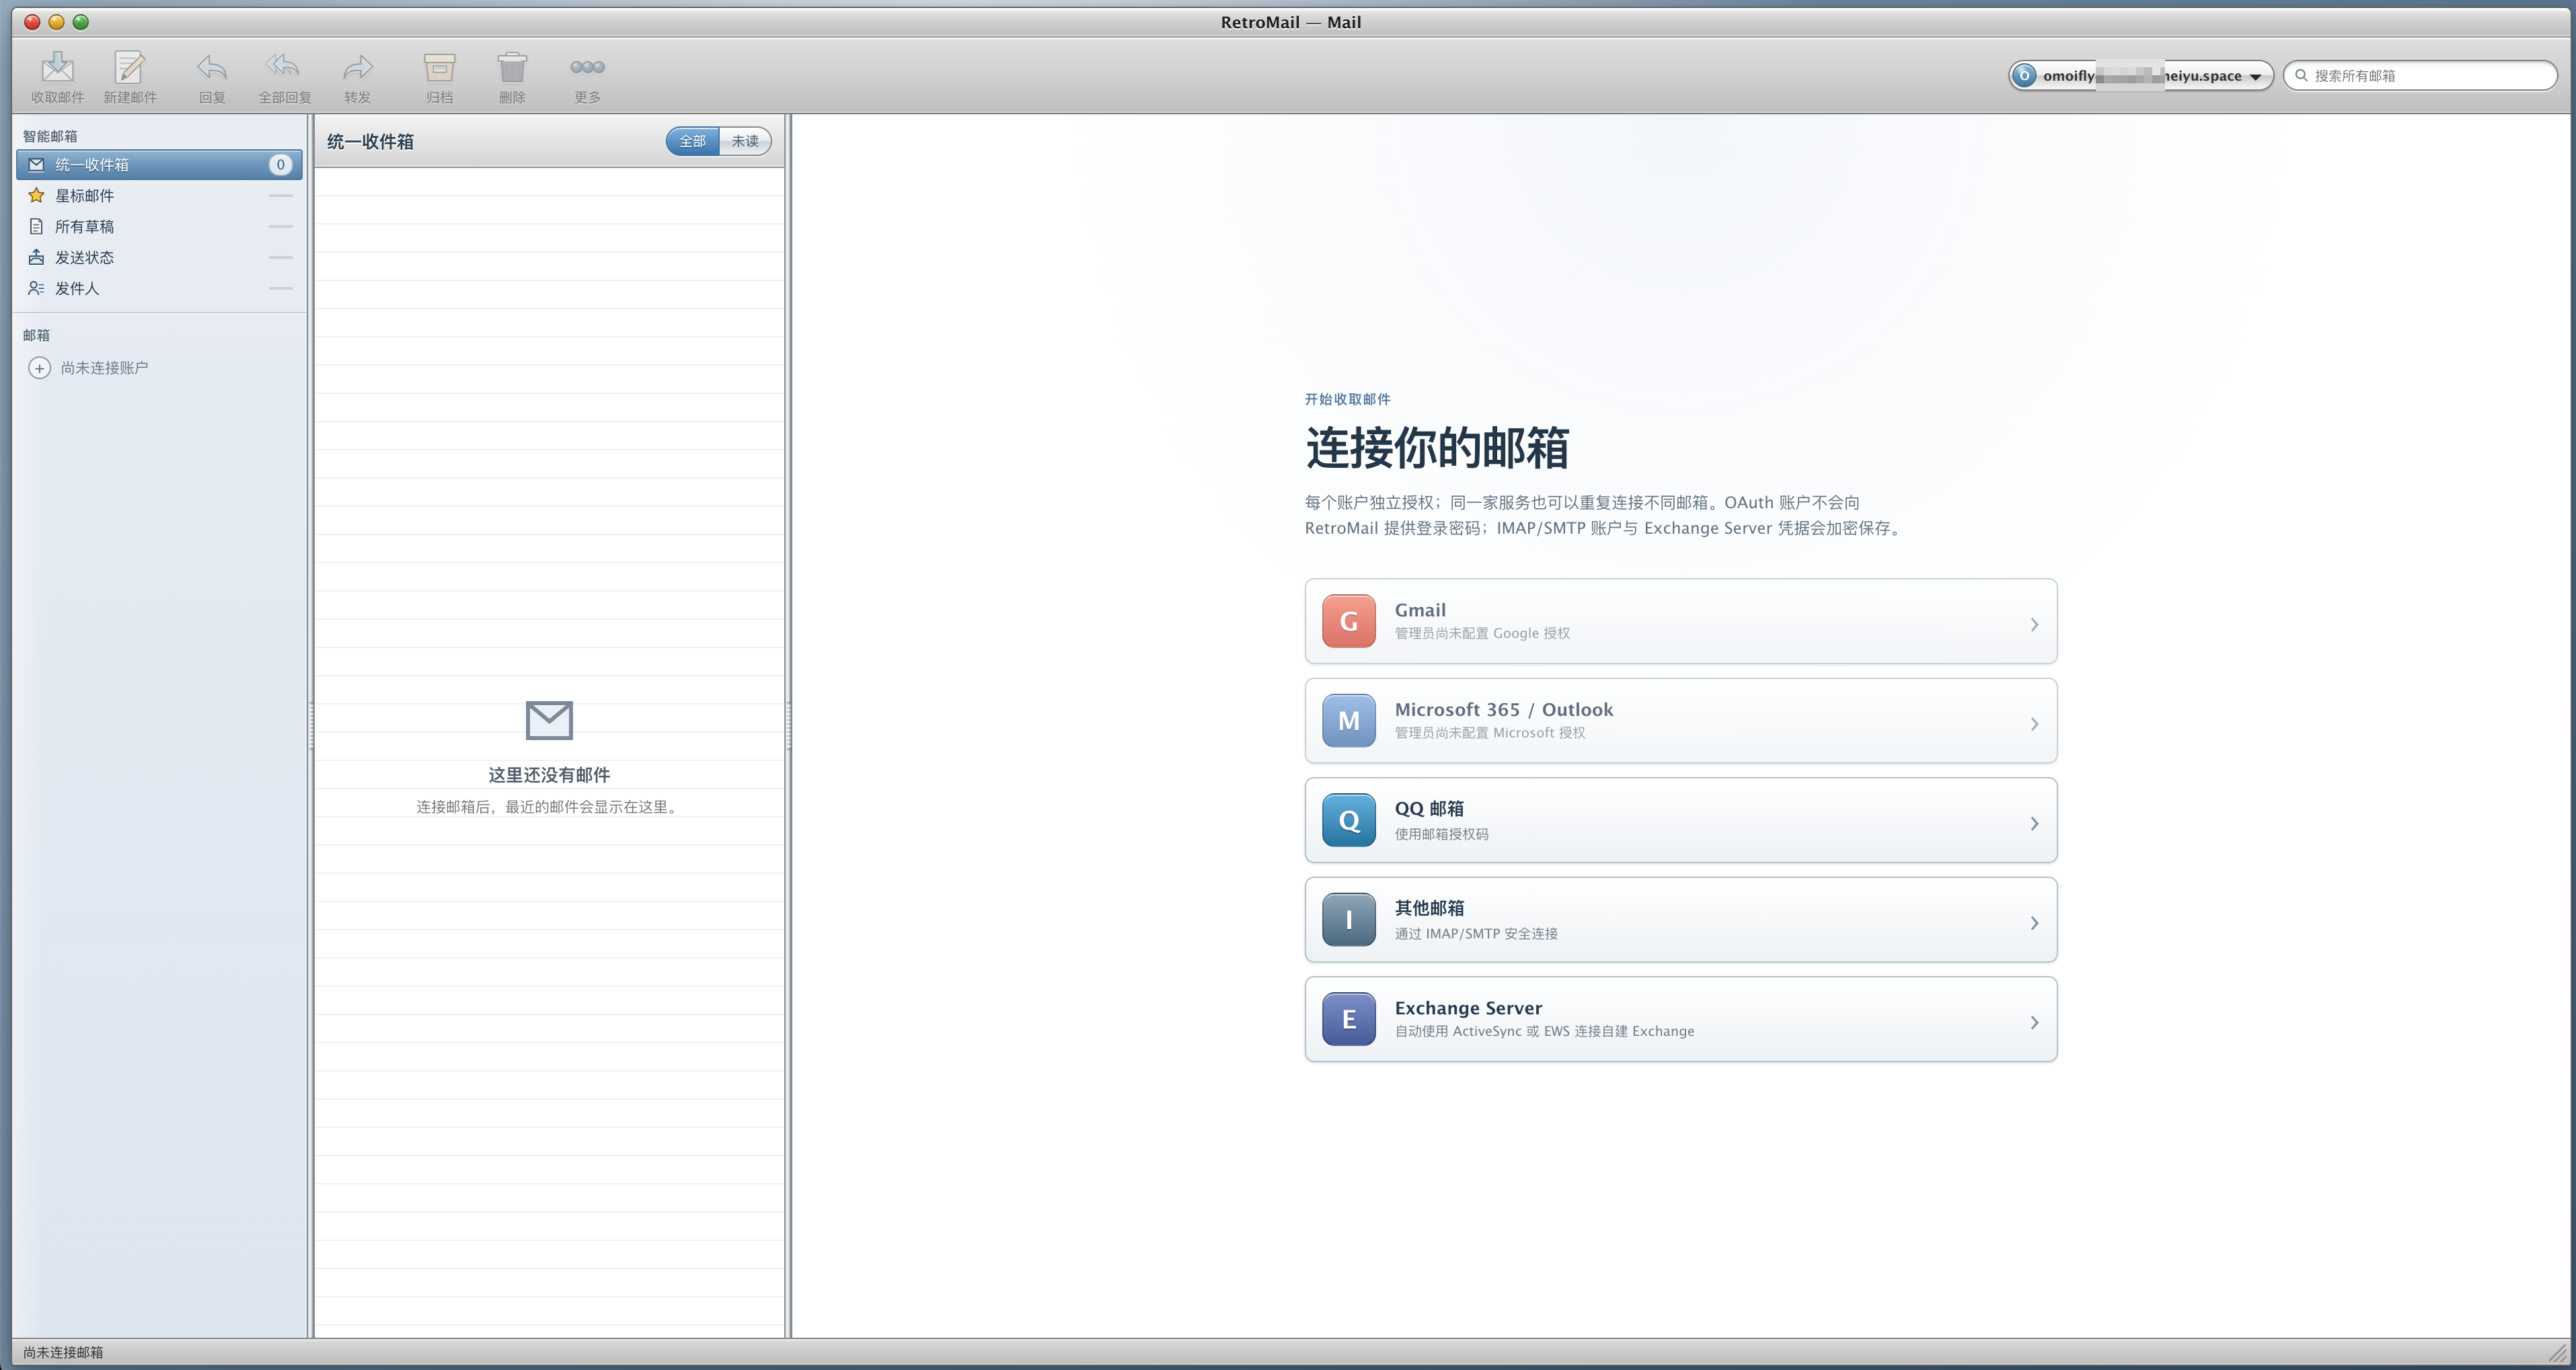
Task: Click the Q icon for QQ 邮箱
Action: pyautogui.click(x=1349, y=820)
